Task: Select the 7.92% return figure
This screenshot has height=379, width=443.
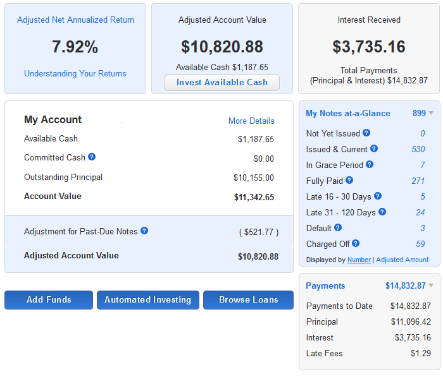Action: tap(75, 47)
